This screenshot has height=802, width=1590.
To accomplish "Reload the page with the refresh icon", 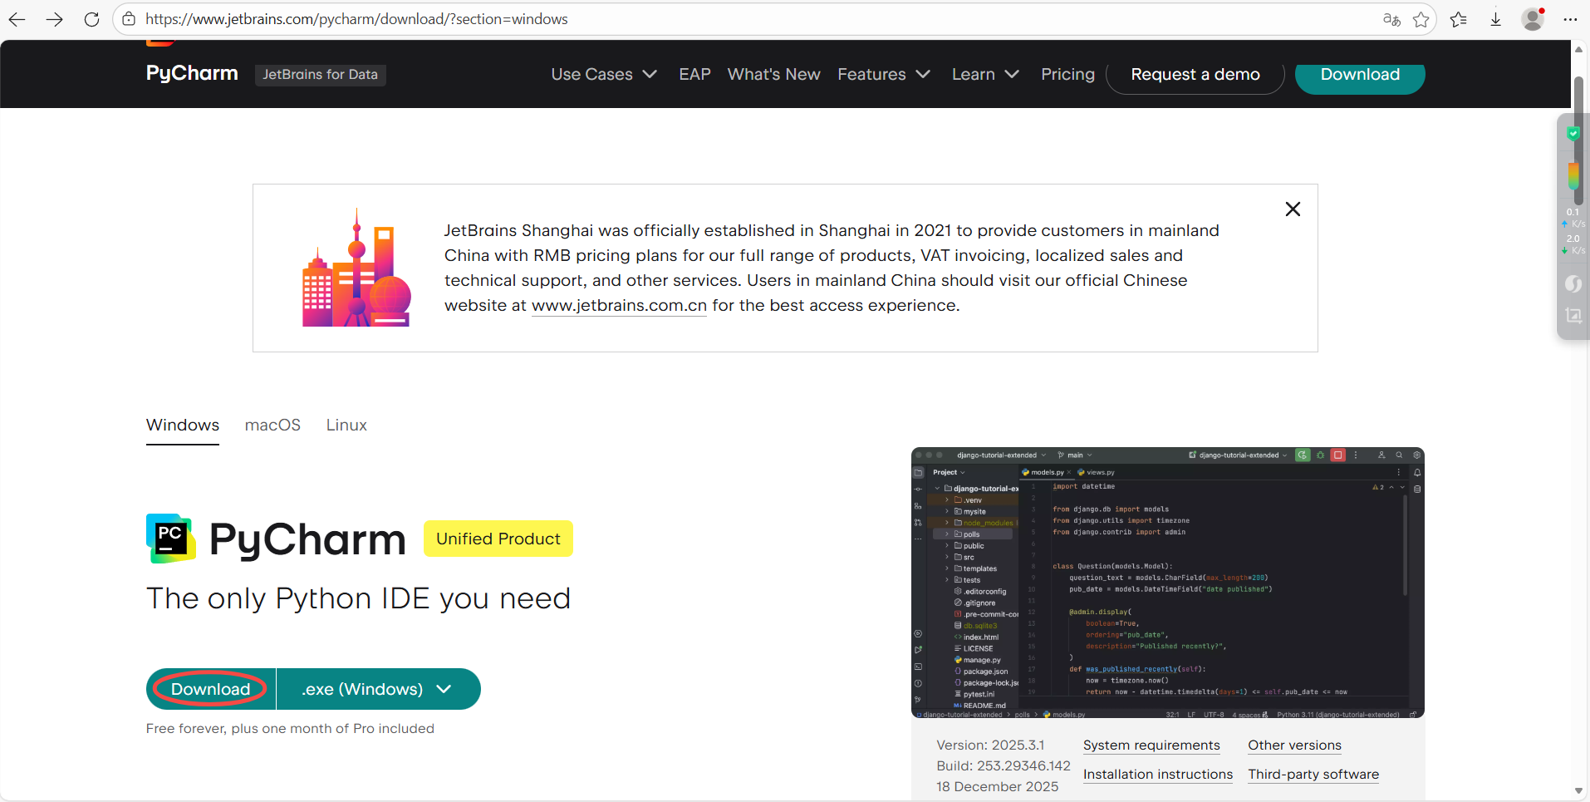I will [91, 19].
